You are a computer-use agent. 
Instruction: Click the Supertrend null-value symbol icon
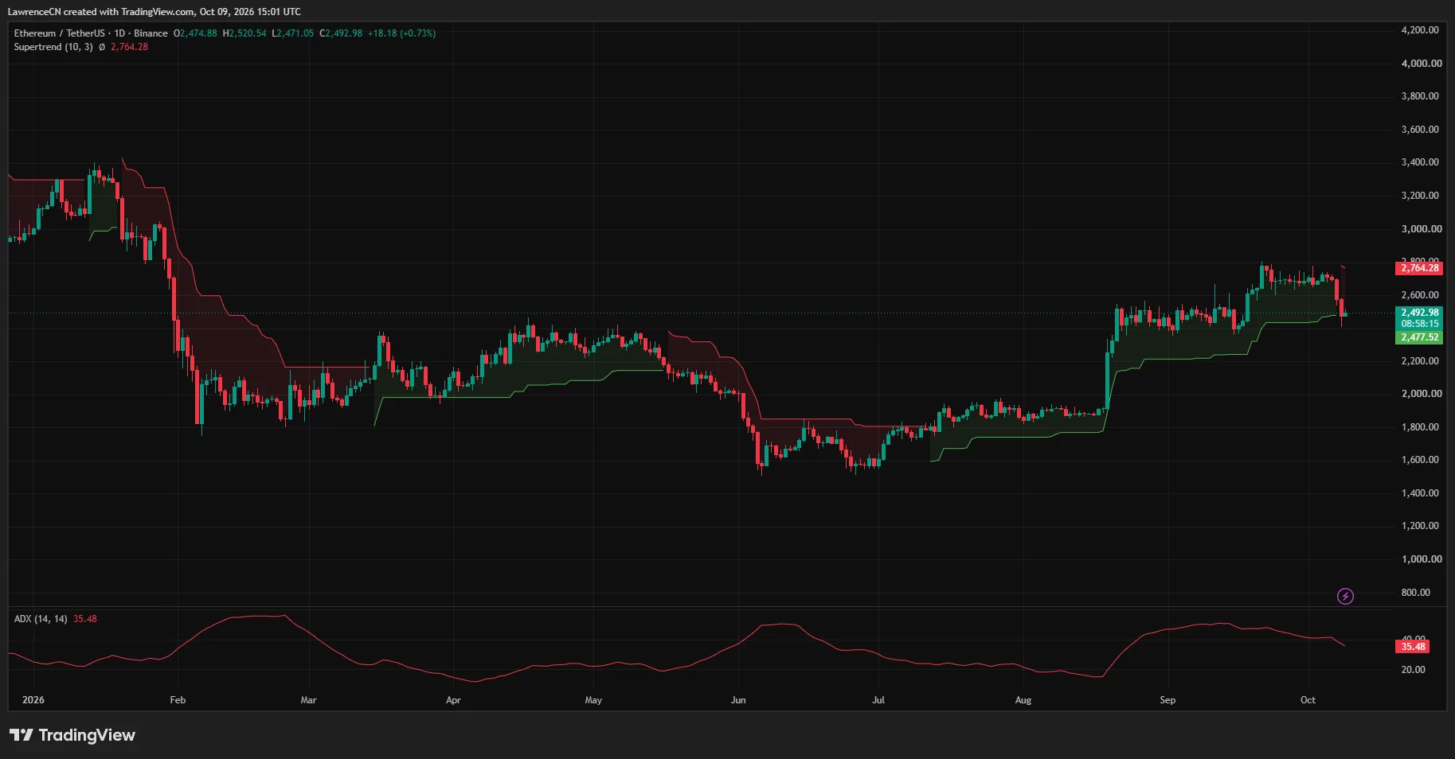coord(102,47)
